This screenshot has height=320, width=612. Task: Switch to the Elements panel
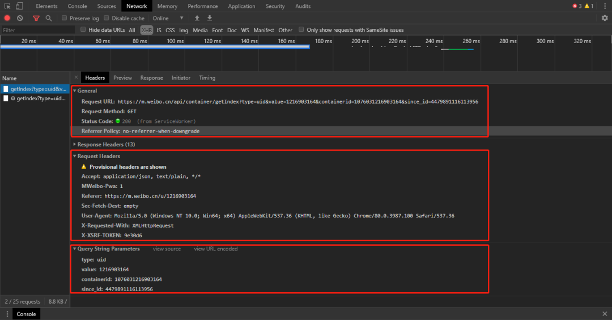46,6
